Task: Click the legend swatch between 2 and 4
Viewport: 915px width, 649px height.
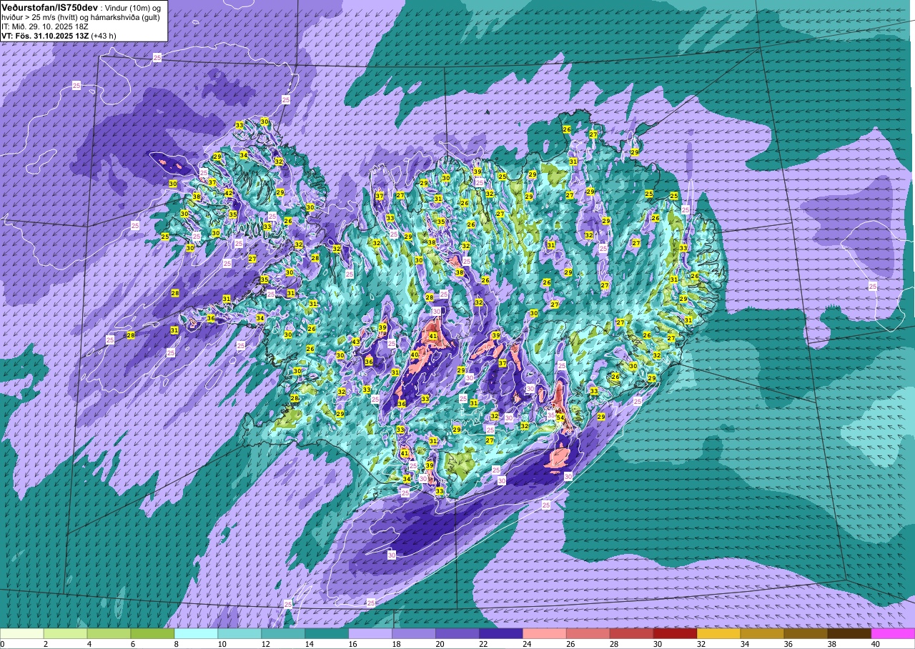Action: pos(65,633)
